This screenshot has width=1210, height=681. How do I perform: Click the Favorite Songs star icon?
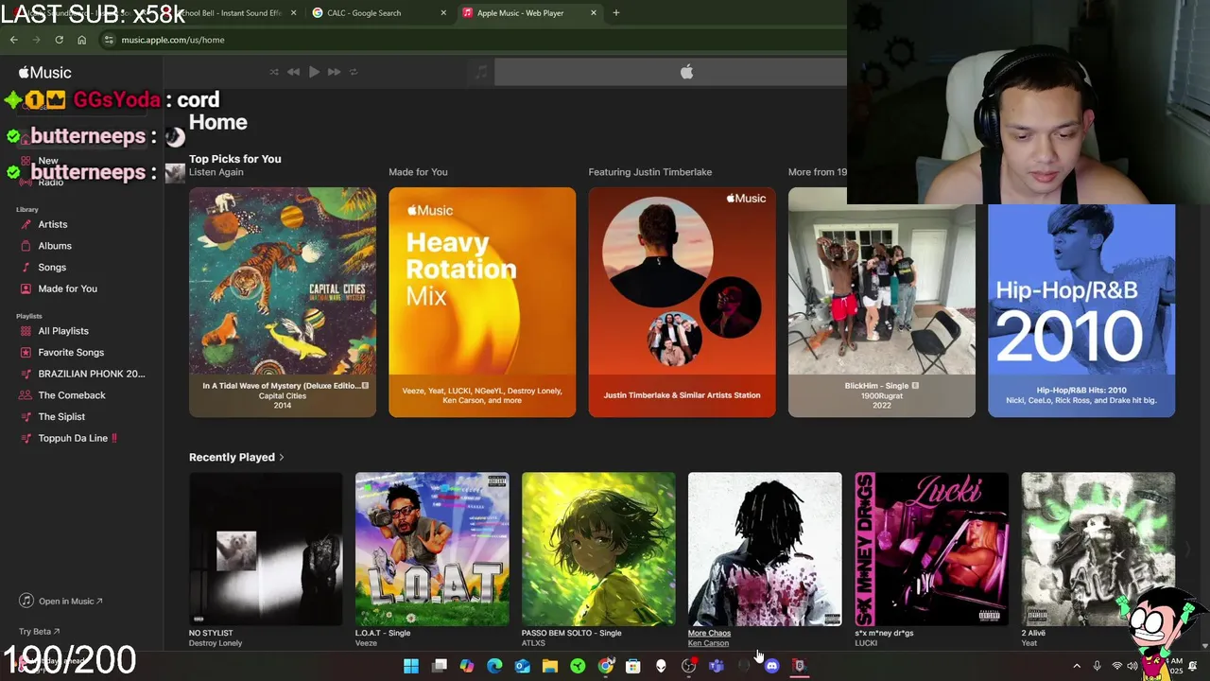click(x=26, y=353)
